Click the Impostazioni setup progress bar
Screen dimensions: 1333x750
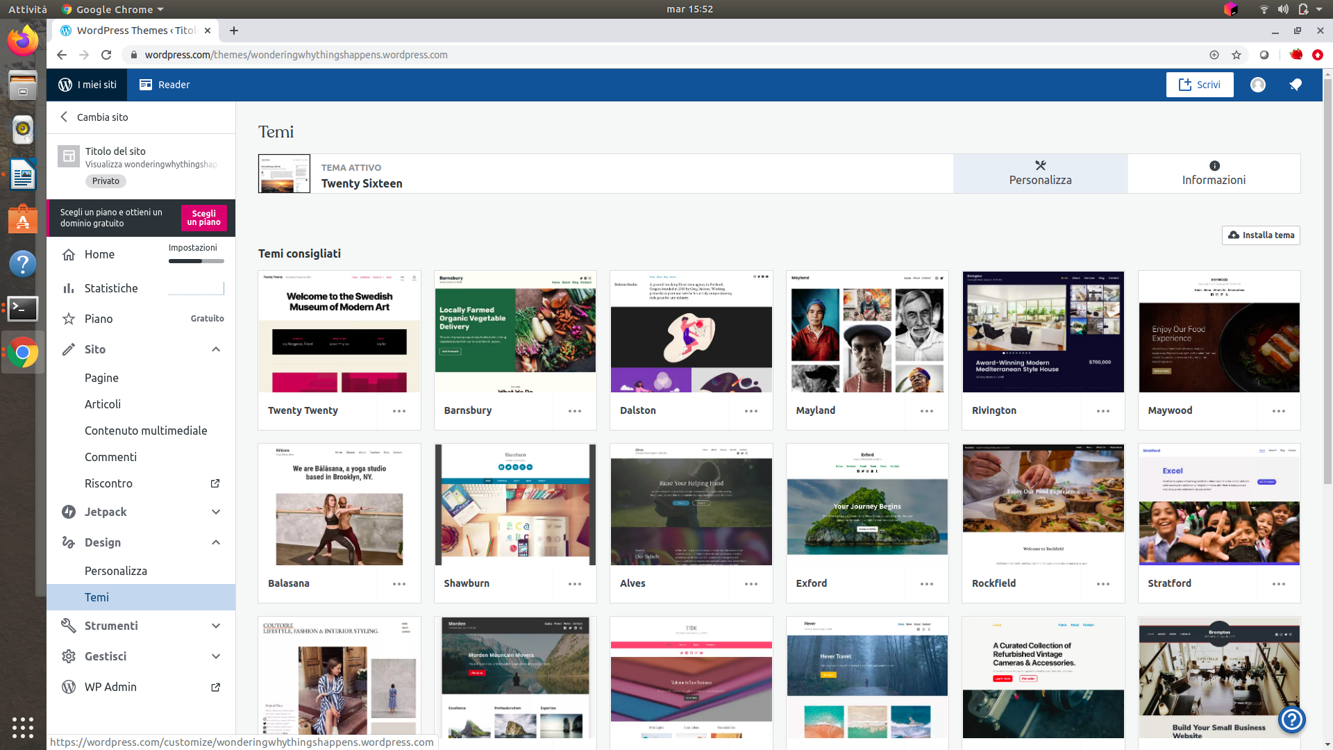tap(196, 261)
